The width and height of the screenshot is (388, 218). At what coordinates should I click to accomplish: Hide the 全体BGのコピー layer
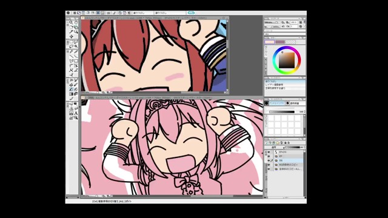pos(269,169)
